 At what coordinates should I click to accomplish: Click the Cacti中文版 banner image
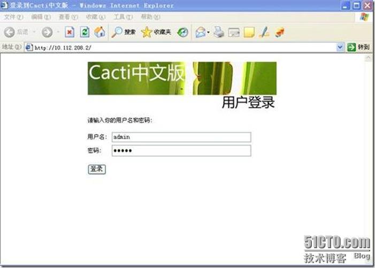coord(182,79)
